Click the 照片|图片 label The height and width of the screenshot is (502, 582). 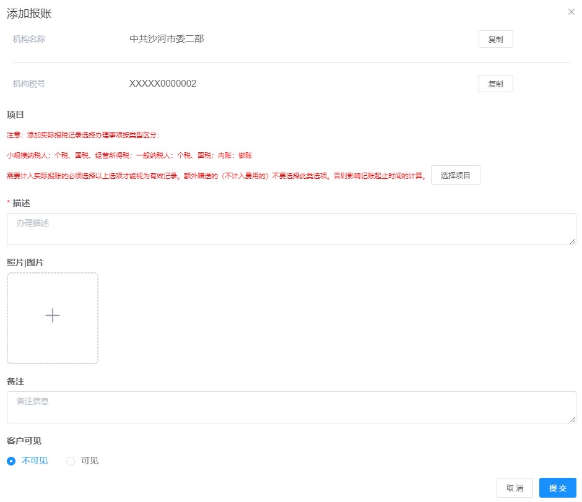(x=25, y=262)
